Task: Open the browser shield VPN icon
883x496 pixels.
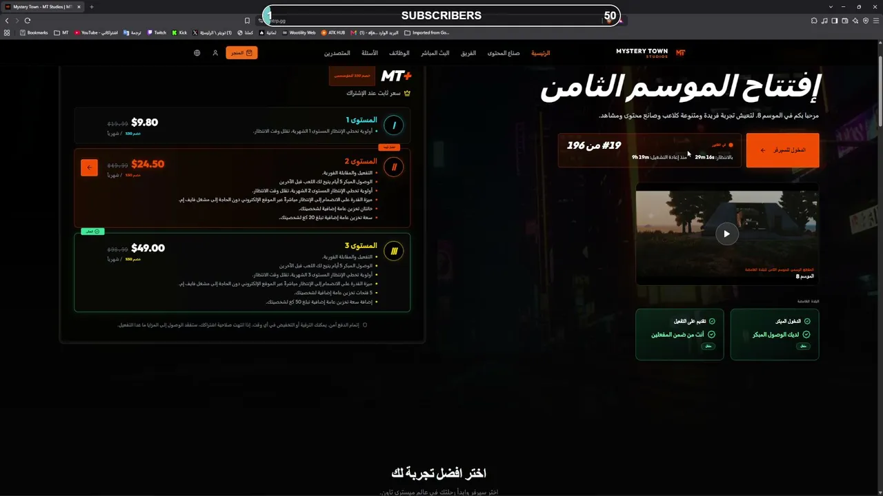Action: pyautogui.click(x=866, y=21)
